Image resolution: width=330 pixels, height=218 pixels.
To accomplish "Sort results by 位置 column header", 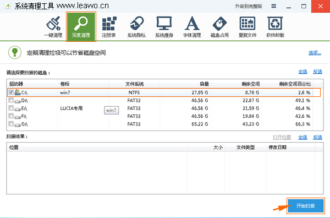I will click(x=97, y=148).
